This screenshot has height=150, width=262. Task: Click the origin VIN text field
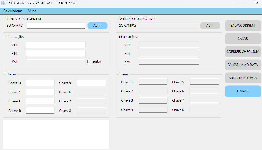click(56, 45)
